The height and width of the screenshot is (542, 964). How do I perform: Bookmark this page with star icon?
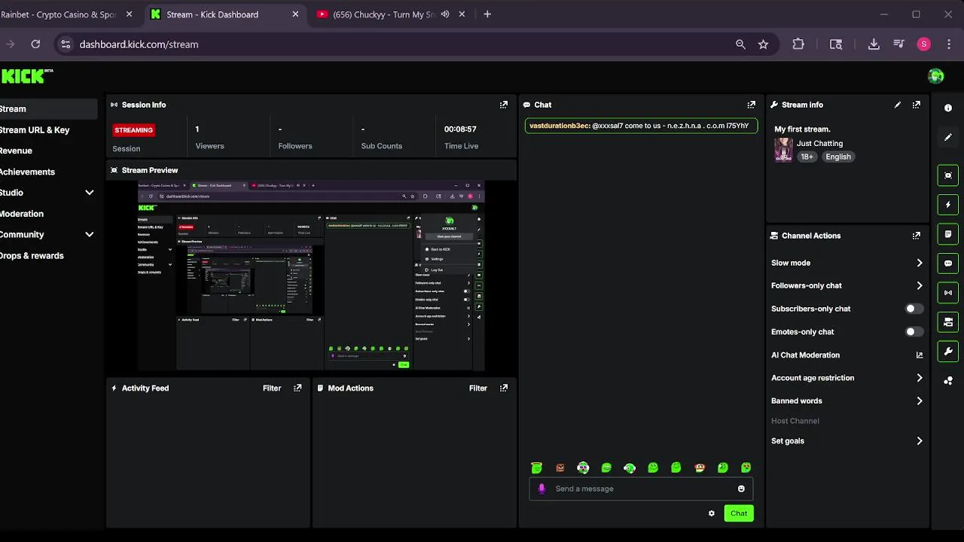pyautogui.click(x=763, y=44)
